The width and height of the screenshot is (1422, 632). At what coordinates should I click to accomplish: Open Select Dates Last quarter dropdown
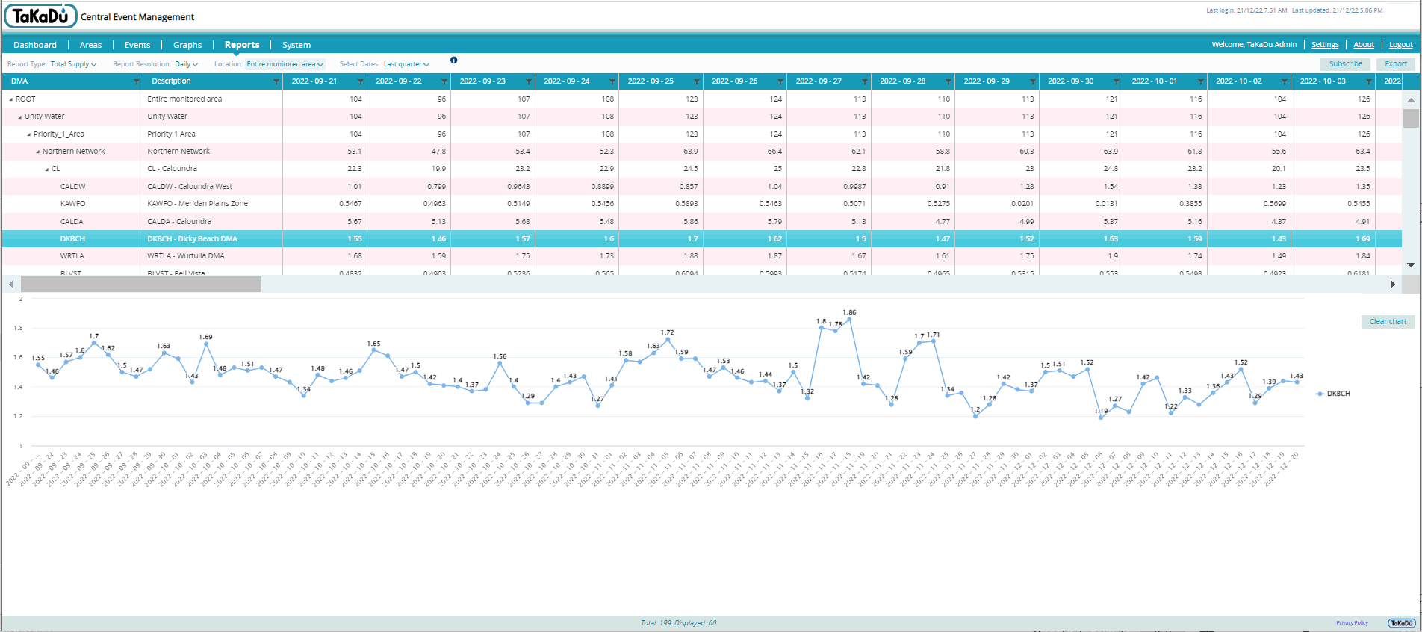(407, 64)
